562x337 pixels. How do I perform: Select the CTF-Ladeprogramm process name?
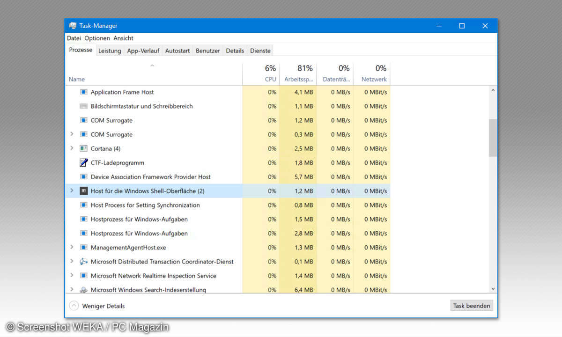point(118,163)
